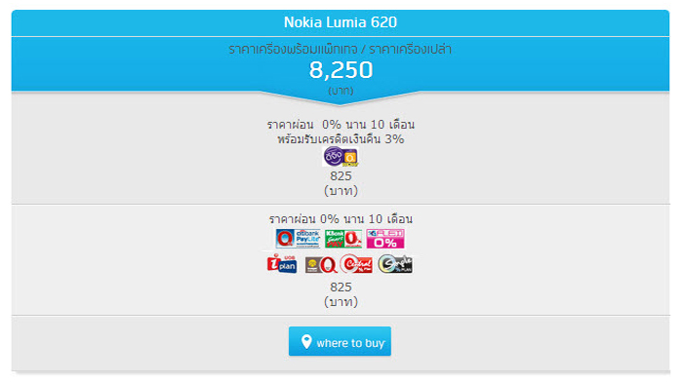Screen dimensions: 683x383
Task: Select the 825 amount under the purple logo
Action: coord(341,175)
